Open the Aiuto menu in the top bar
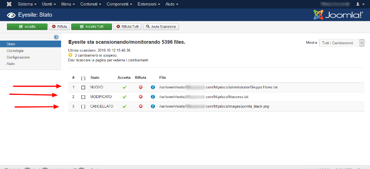 [x=172, y=4]
